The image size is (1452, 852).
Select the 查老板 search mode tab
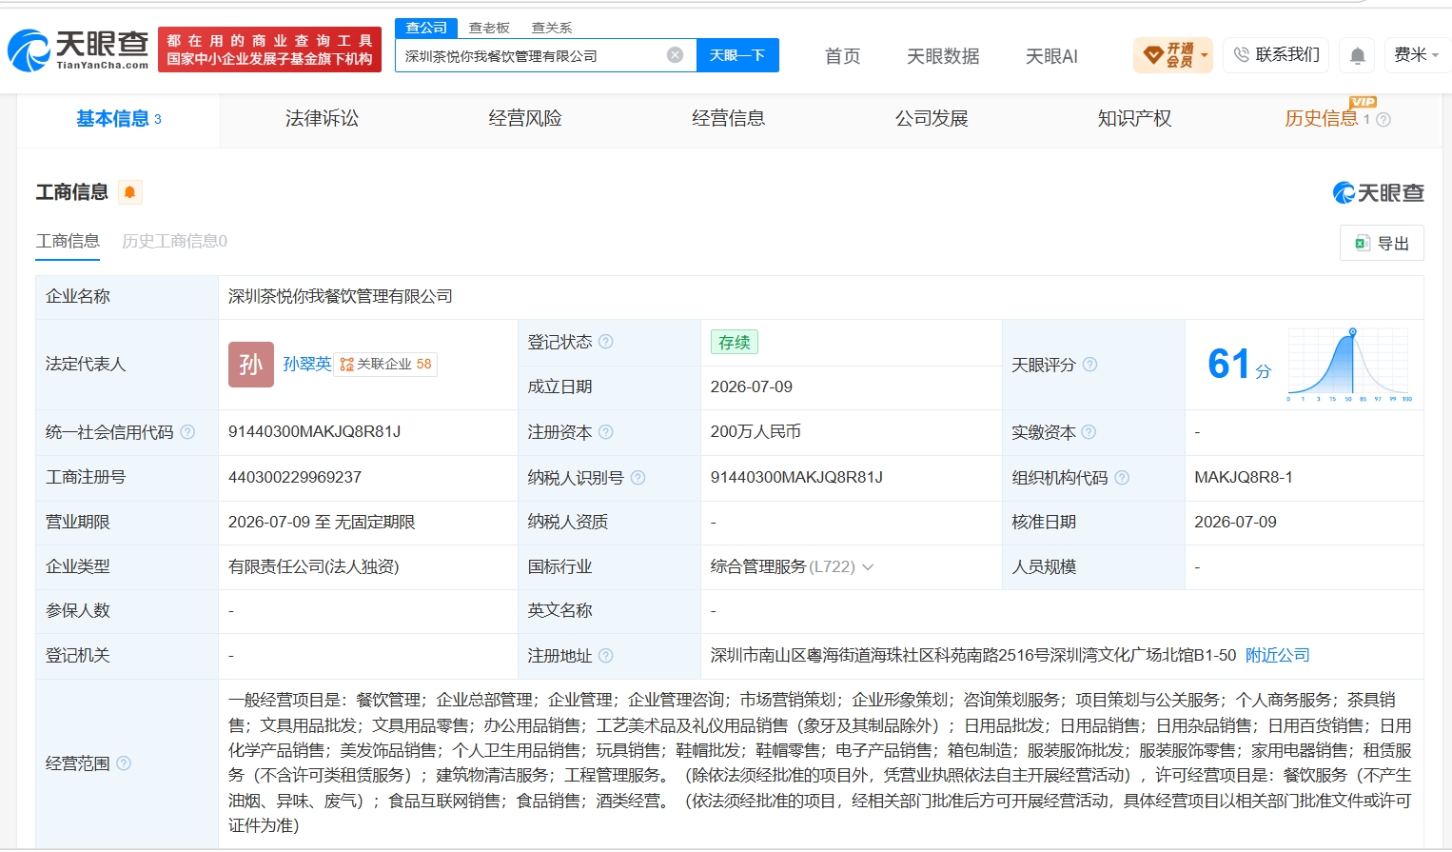(x=489, y=29)
